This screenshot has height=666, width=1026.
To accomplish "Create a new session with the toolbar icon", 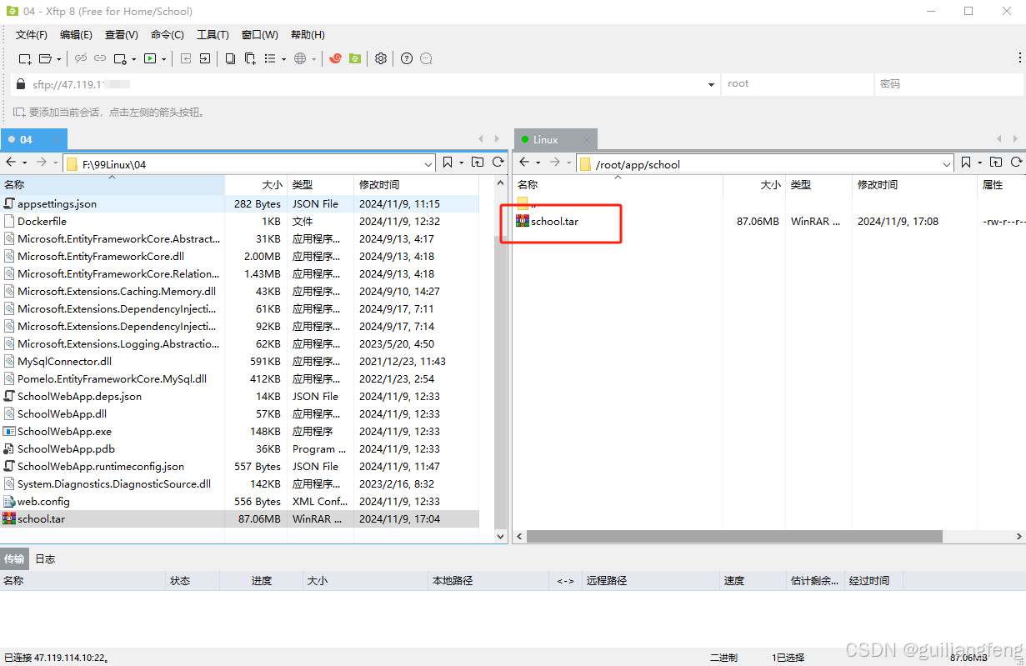I will [x=23, y=58].
